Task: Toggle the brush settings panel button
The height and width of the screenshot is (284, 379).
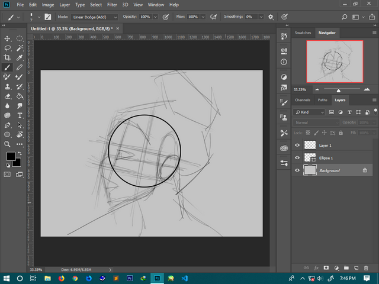Action: [47, 17]
